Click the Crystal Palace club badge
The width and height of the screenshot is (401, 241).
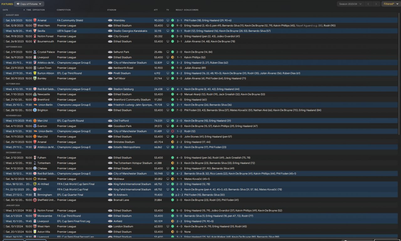coord(35,52)
